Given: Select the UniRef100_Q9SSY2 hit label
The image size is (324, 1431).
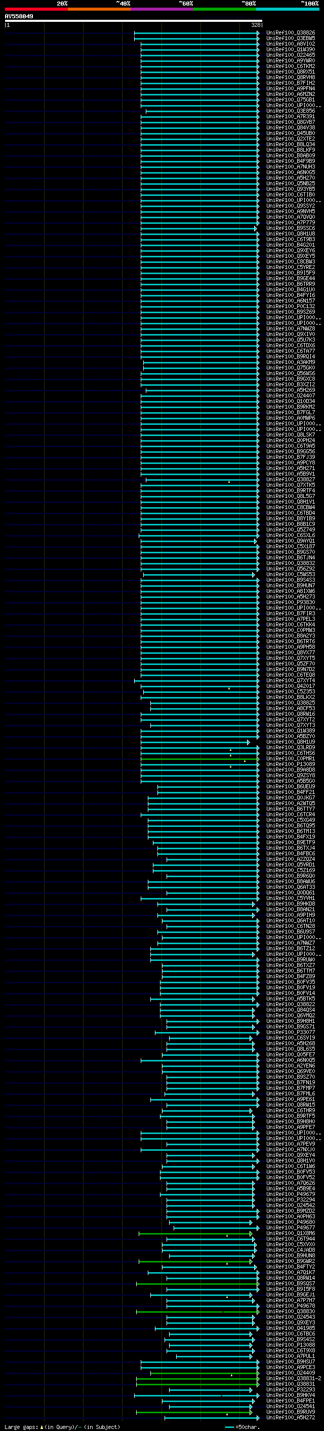Looking at the screenshot, I should [291, 206].
